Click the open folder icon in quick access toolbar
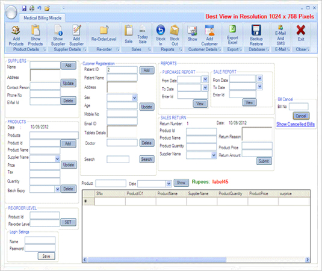The width and height of the screenshot is (322, 271). click(x=47, y=8)
